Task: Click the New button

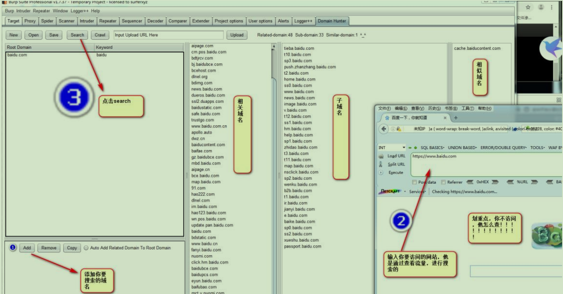Action: tap(14, 35)
